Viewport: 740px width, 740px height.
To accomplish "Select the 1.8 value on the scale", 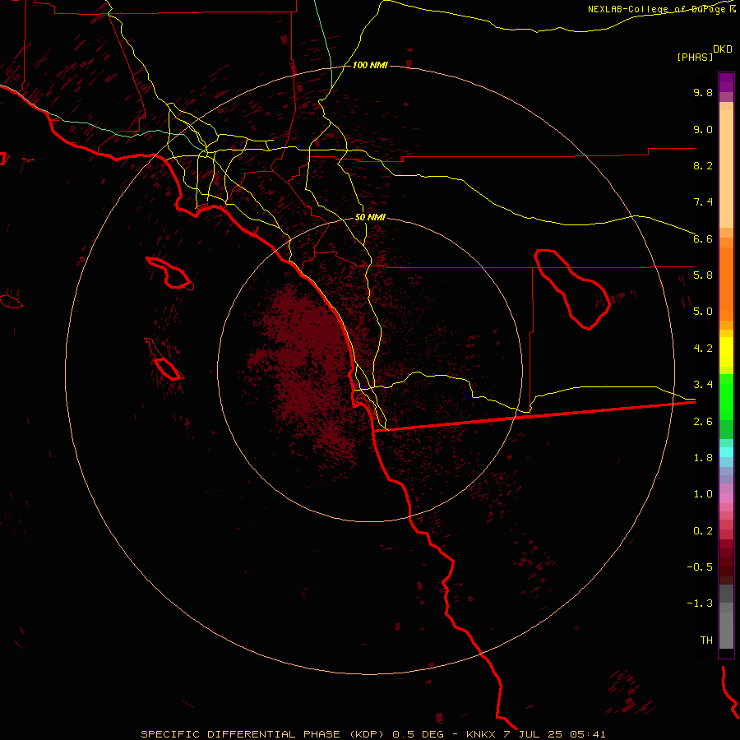I will tap(703, 458).
